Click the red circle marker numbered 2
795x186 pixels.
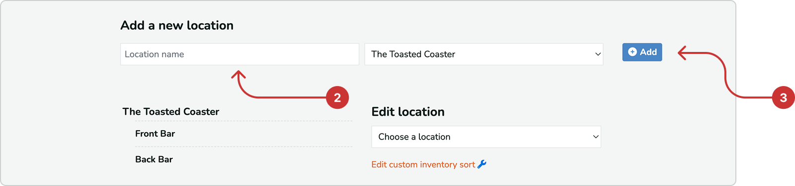point(337,97)
